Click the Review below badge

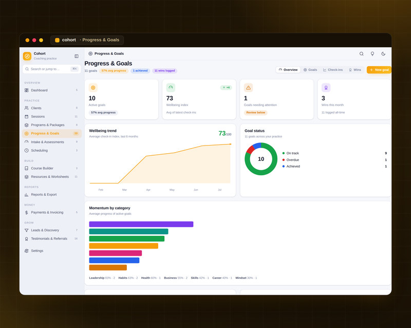click(255, 112)
